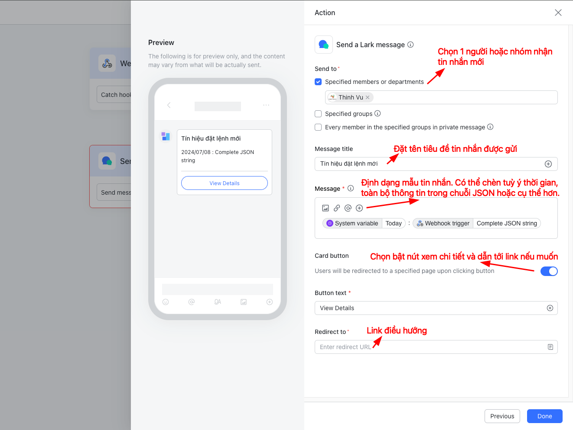The image size is (573, 430).
Task: Uncheck Specified members or departments
Action: (x=318, y=82)
